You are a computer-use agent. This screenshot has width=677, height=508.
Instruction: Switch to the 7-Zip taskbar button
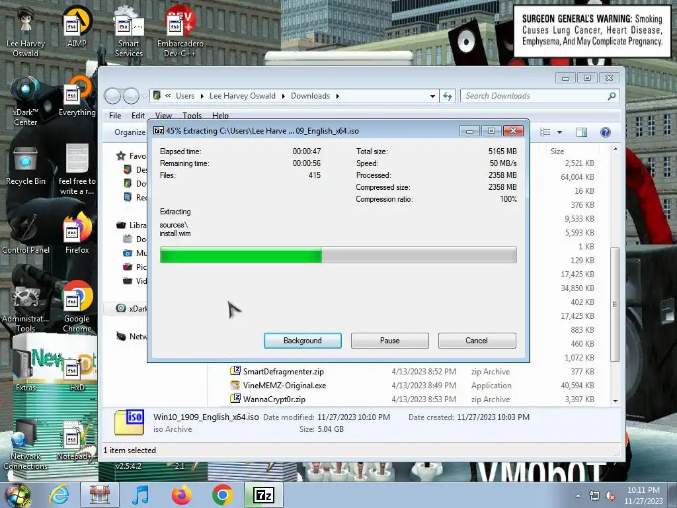(263, 495)
